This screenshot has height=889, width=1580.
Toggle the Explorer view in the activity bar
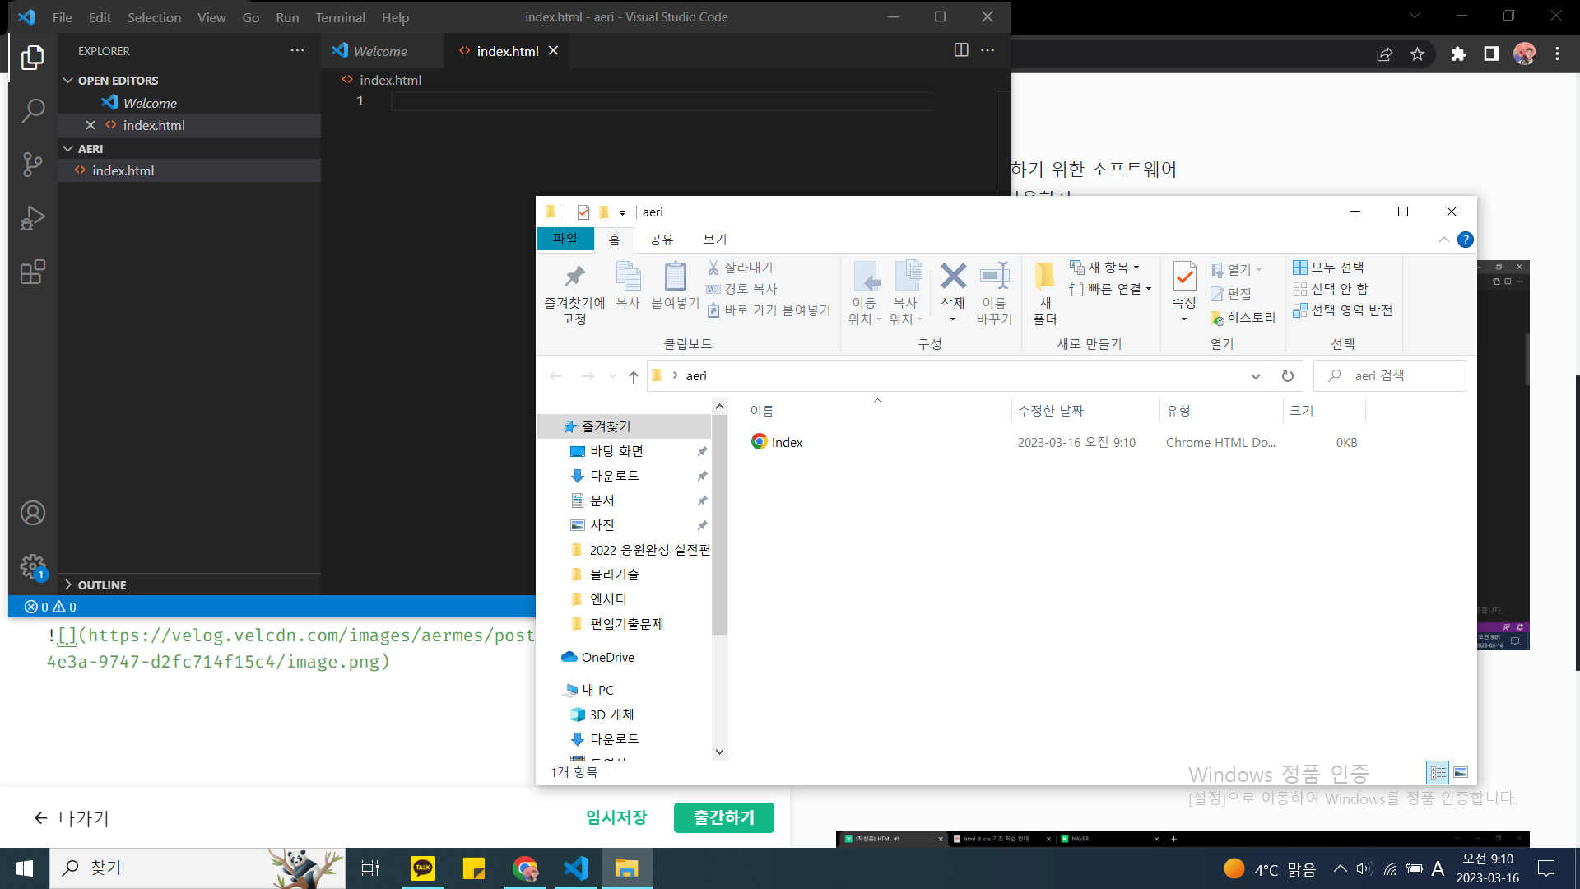tap(33, 57)
